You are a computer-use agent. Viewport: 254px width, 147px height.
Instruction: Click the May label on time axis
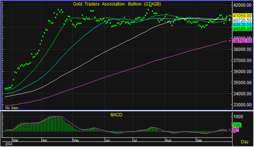pyautogui.click(x=76, y=140)
